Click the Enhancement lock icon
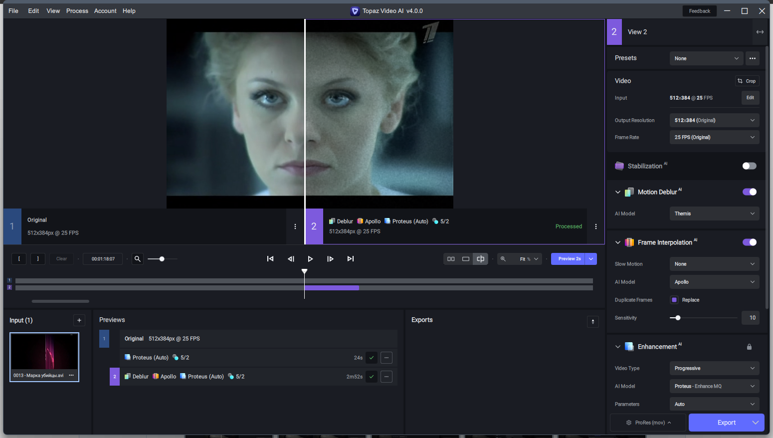This screenshot has width=773, height=438. pos(749,347)
